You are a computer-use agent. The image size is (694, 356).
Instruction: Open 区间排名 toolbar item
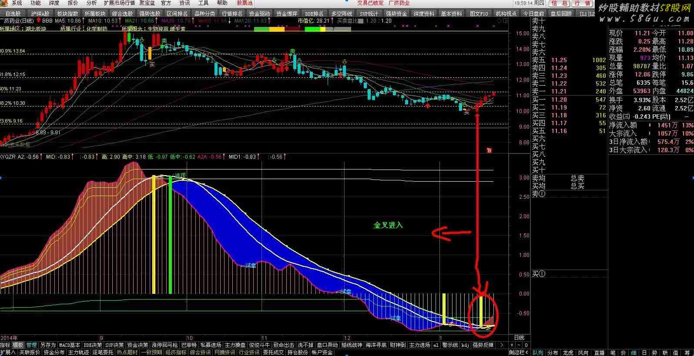(x=177, y=13)
